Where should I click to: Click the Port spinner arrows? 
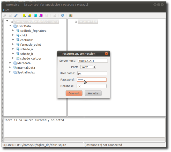click(x=94, y=67)
